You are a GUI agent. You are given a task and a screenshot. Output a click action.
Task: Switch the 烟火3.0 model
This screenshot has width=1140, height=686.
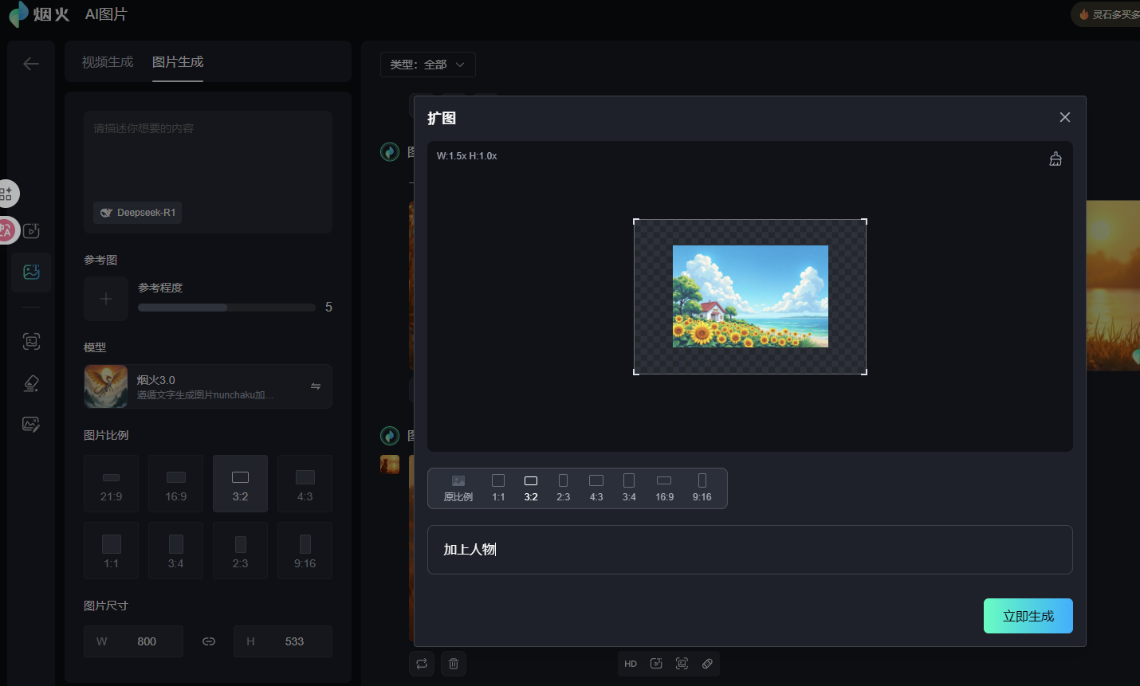point(316,386)
